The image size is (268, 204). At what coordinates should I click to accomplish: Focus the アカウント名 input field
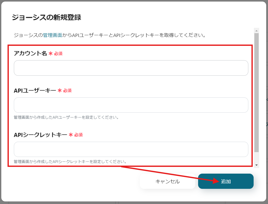coord(131,68)
